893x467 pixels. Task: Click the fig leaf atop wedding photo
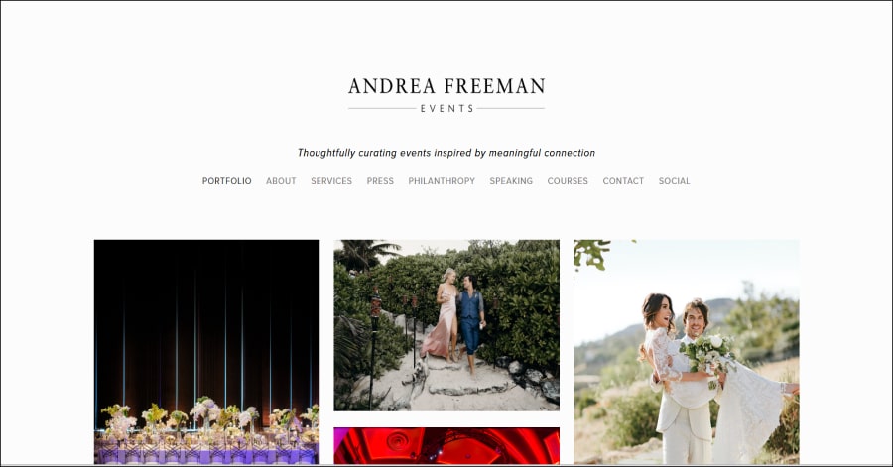(x=591, y=254)
